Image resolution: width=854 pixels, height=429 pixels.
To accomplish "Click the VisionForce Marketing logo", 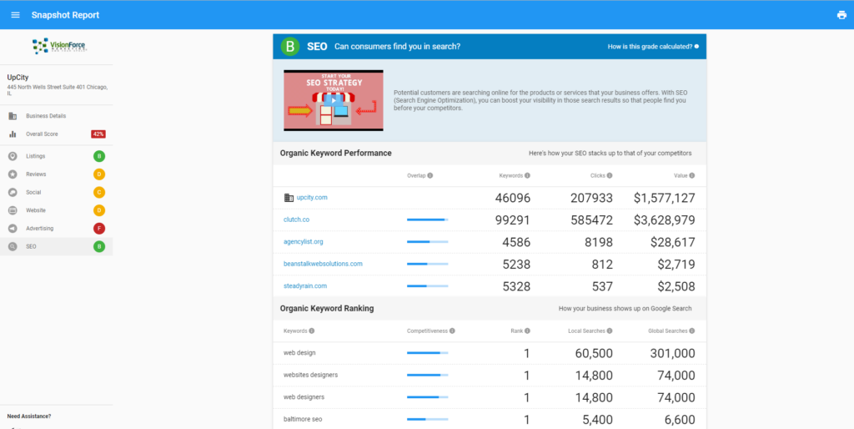I will [x=59, y=46].
